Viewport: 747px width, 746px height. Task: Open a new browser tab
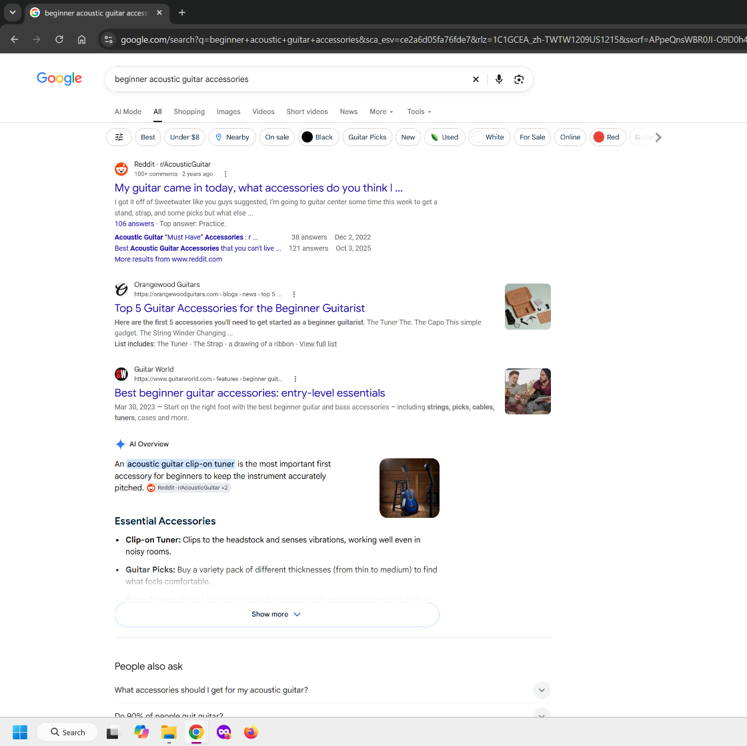182,13
